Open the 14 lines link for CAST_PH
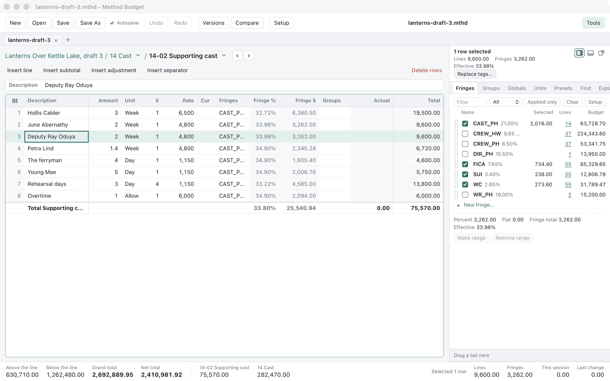Viewport: 610px width, 381px height. point(568,124)
